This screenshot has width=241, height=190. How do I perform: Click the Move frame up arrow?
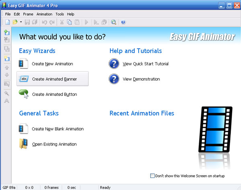[7, 68]
